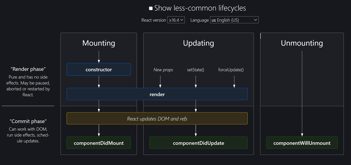Click the 'New props' trigger label
351x165 pixels.
click(x=163, y=70)
